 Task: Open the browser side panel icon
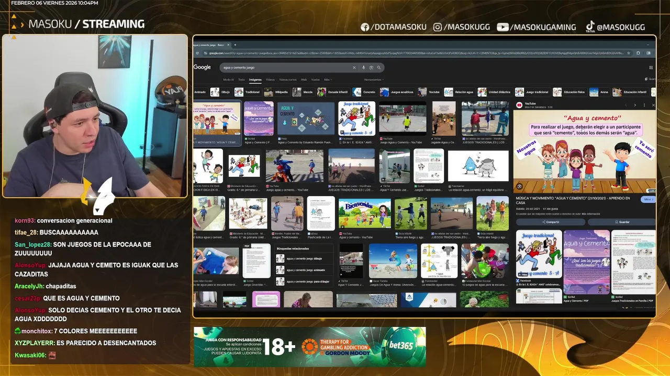pyautogui.click(x=648, y=53)
